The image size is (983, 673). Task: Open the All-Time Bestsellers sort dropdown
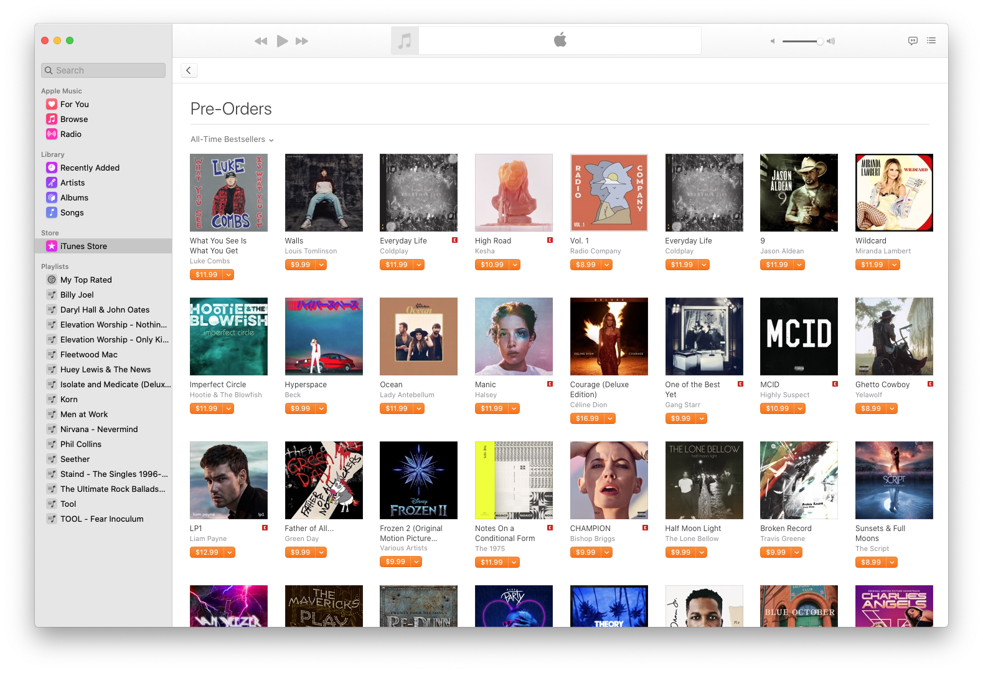tap(232, 139)
